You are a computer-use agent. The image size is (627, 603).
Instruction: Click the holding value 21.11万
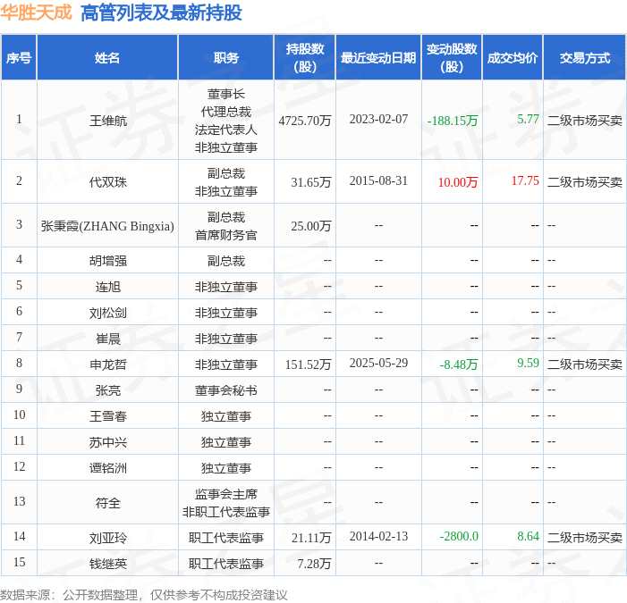[311, 539]
